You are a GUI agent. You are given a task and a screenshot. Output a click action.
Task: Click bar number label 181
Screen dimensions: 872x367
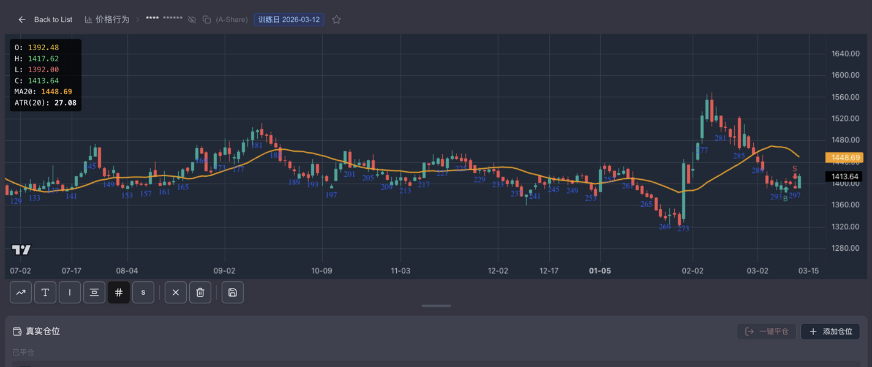coord(257,146)
